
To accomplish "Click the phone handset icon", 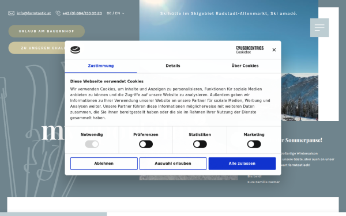I will 58,13.
